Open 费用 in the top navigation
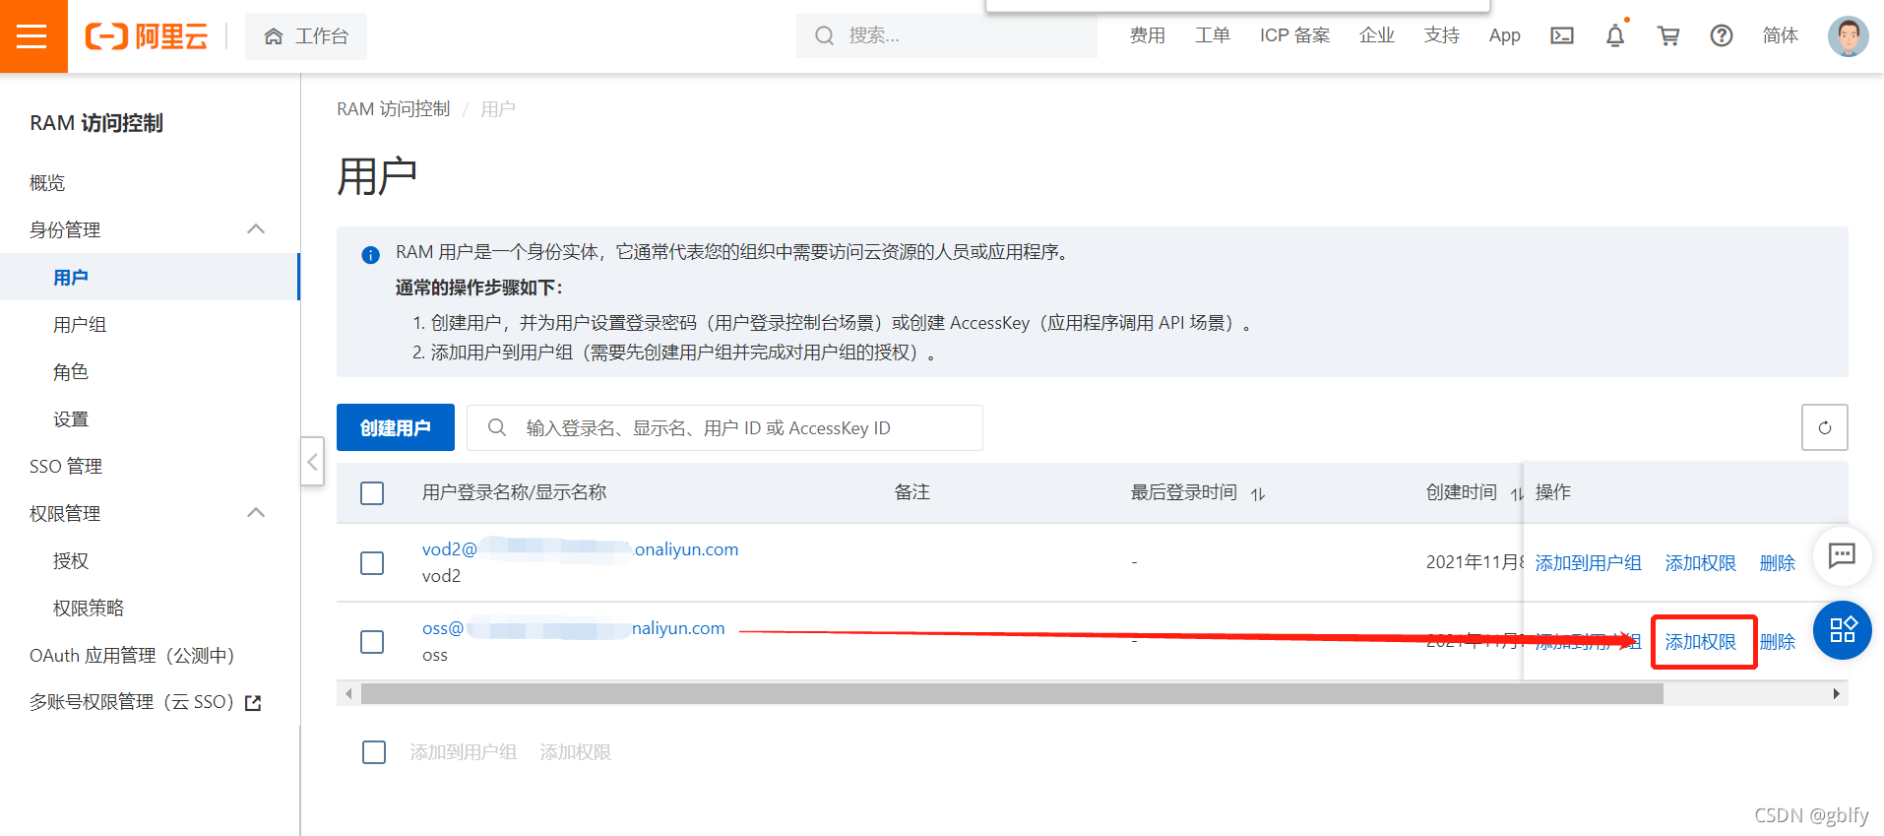The image size is (1884, 836). pos(1148,36)
